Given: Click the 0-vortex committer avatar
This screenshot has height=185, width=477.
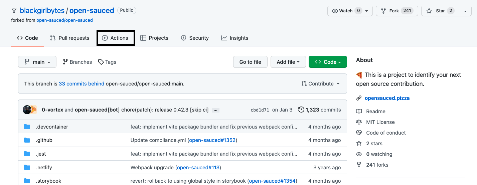Looking at the screenshot, I should tap(27, 110).
